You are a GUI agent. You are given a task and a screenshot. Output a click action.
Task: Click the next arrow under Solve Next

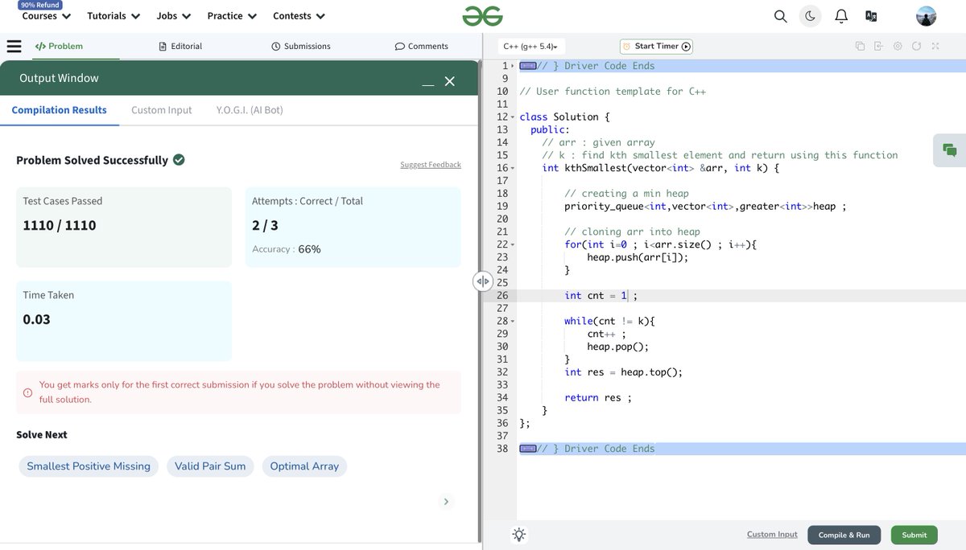click(446, 502)
